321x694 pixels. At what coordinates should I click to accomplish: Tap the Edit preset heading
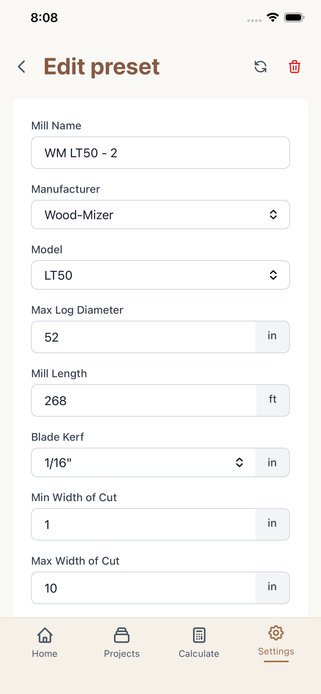(x=102, y=67)
